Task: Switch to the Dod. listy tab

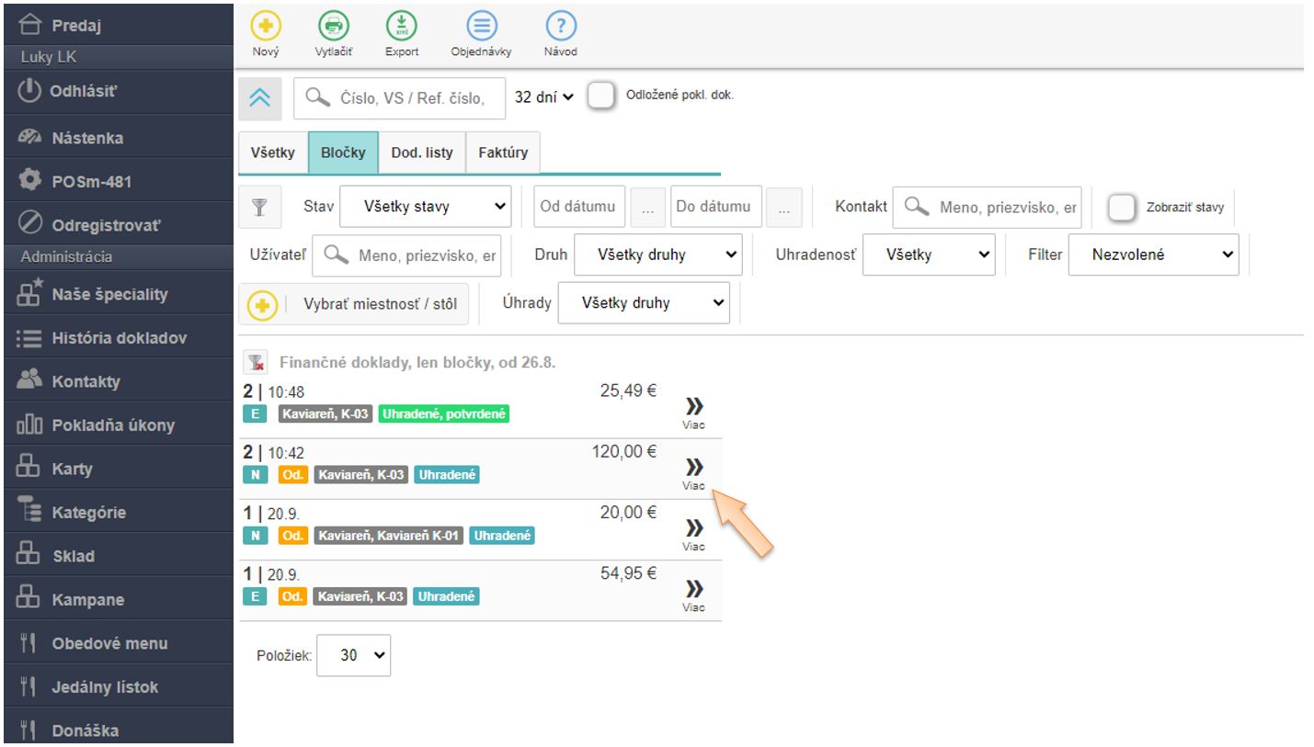Action: [x=422, y=153]
